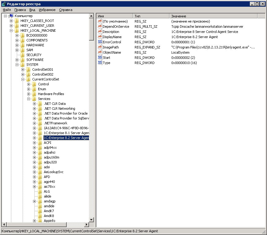Collapse the HKEY_LOCAL_MACHINE tree node
The width and height of the screenshot is (267, 235).
coord(11,30)
